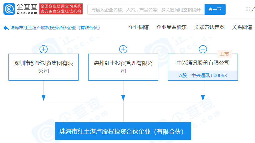
Task: Expand shareholders above 深圳市创新投资集团有限公司
Action: coord(43,49)
